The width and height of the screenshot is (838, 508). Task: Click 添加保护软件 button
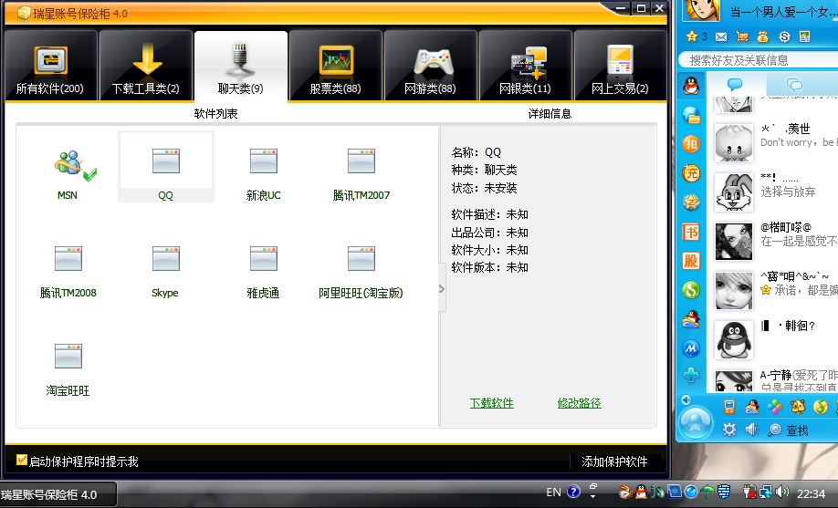(614, 461)
